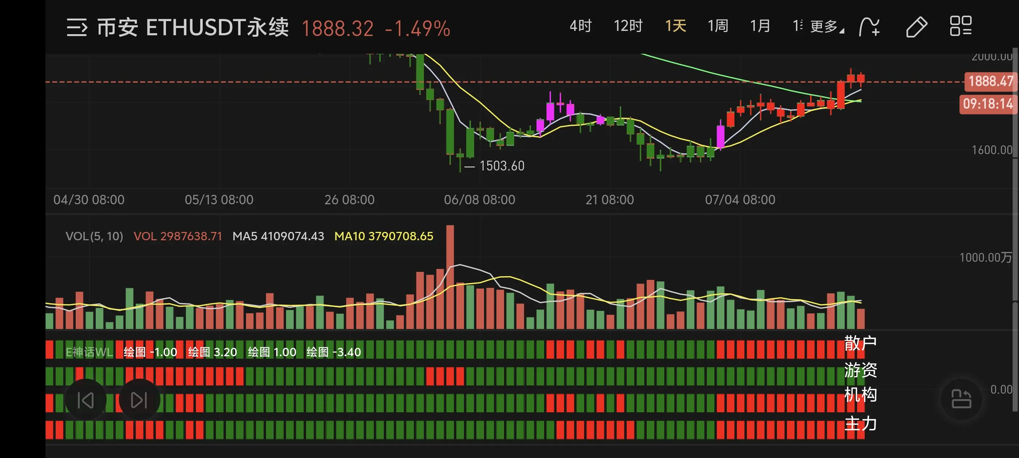Click the MA5 4109074.43 value
This screenshot has height=458, width=1019.
[x=278, y=236]
